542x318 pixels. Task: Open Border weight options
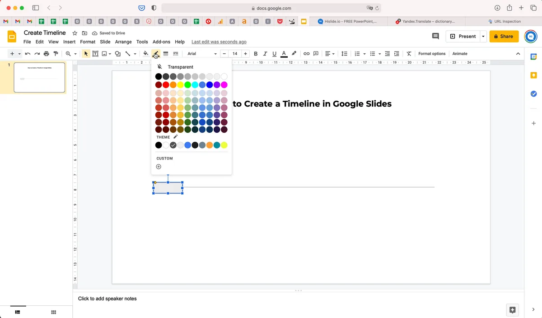click(166, 54)
